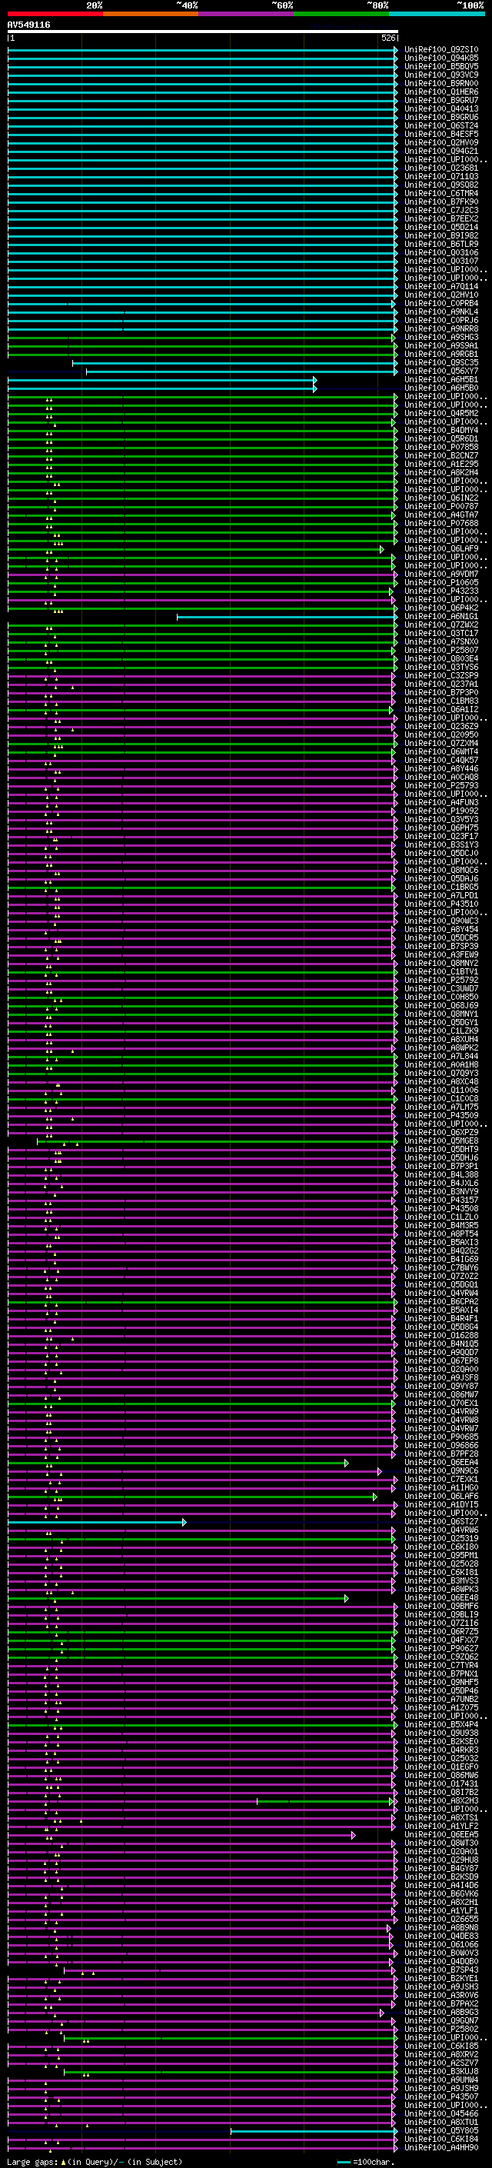Click the label UniRef100_A6H5B1
The width and height of the screenshot is (492, 2168).
[x=440, y=380]
